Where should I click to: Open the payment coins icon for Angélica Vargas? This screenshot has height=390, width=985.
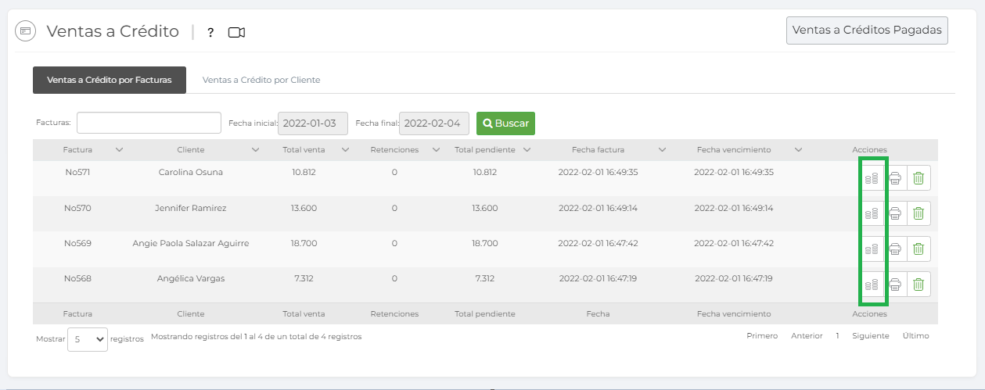872,284
